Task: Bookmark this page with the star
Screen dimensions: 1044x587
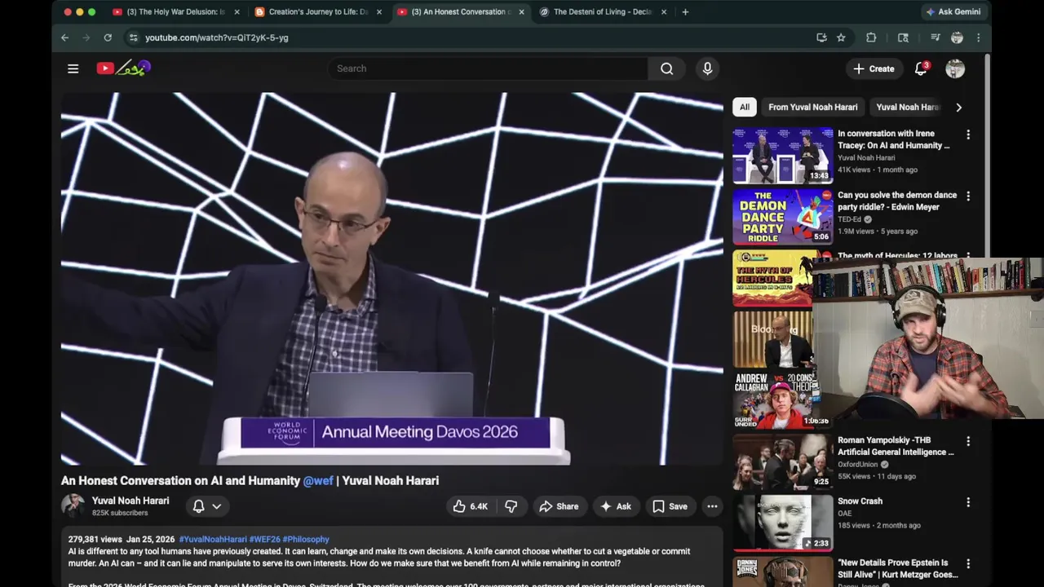Action: point(841,38)
